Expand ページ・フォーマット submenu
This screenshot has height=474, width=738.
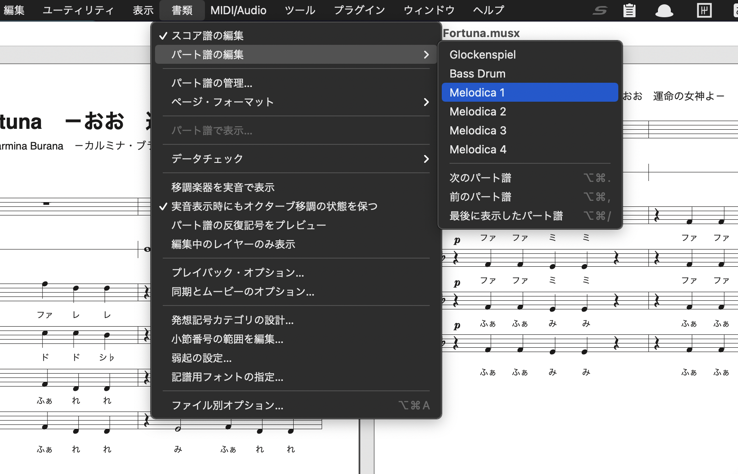[296, 102]
